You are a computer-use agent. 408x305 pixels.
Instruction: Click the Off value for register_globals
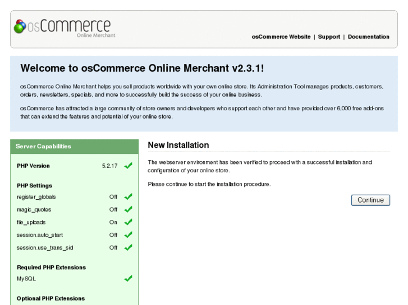click(113, 197)
